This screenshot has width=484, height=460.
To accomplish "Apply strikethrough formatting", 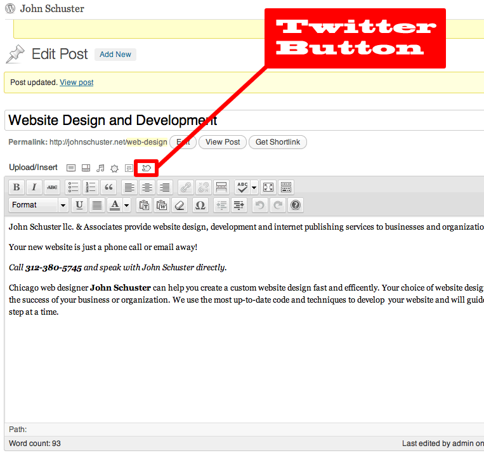I will coord(52,187).
